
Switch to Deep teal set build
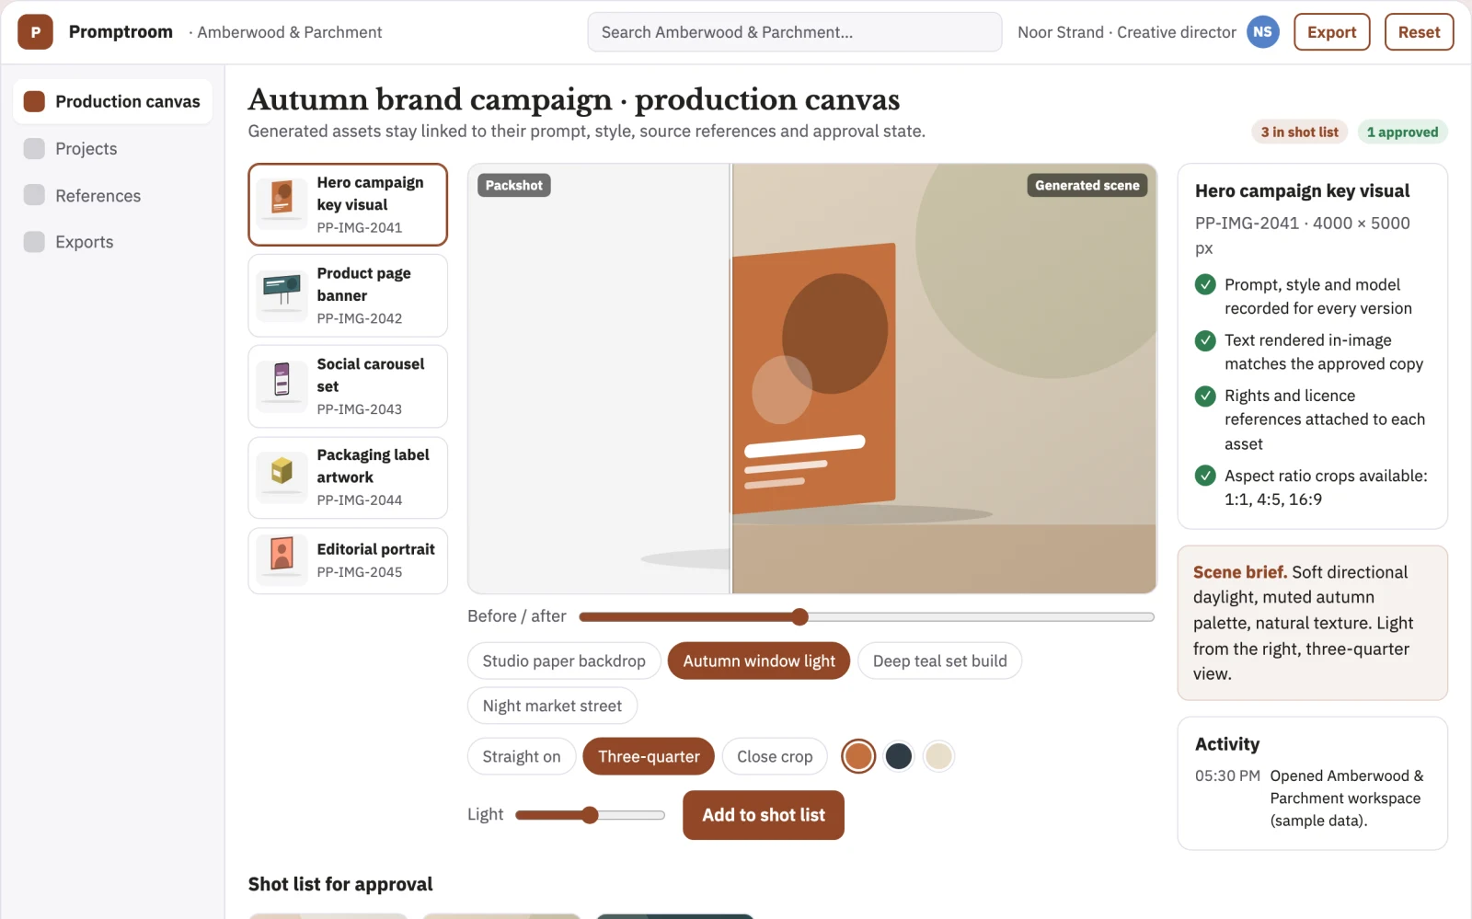click(x=939, y=661)
